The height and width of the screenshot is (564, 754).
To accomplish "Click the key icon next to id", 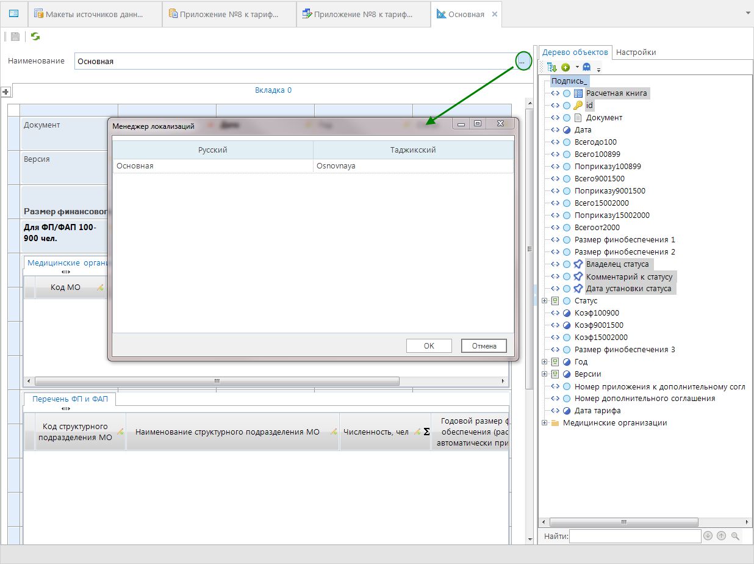I will coord(578,106).
